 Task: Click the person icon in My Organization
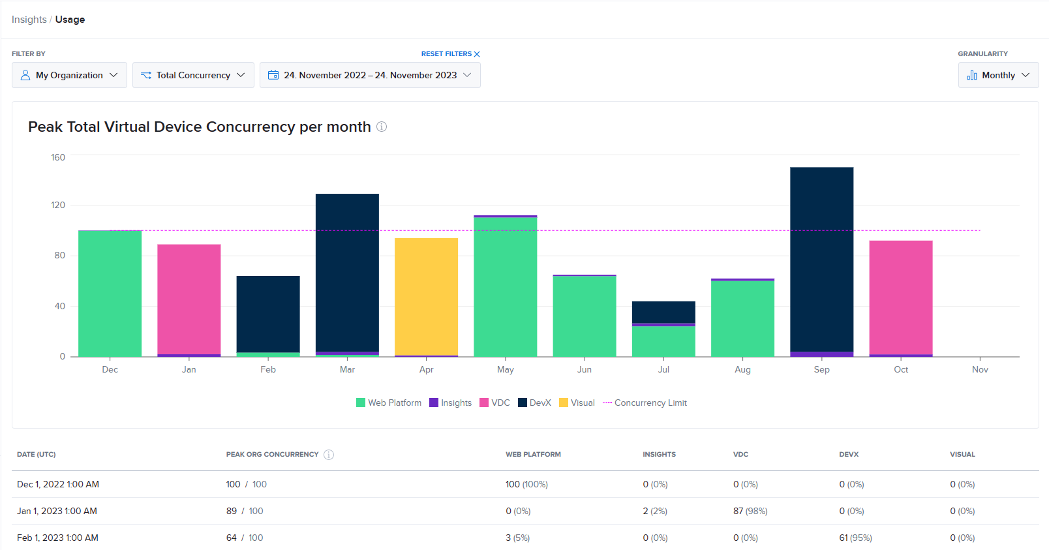tap(25, 75)
